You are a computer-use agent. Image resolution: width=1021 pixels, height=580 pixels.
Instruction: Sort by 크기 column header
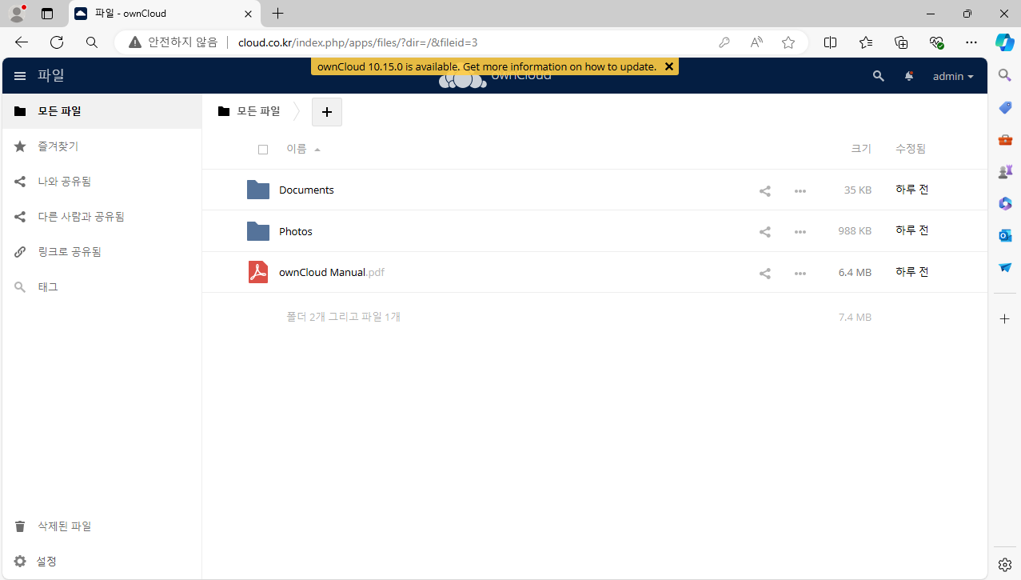click(861, 149)
